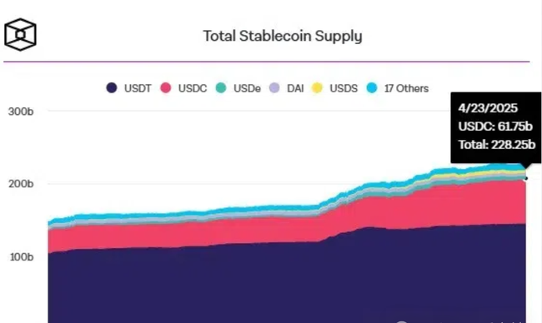Hide the USDS series via its label
Viewport: 542px width, 323px height.
point(344,88)
